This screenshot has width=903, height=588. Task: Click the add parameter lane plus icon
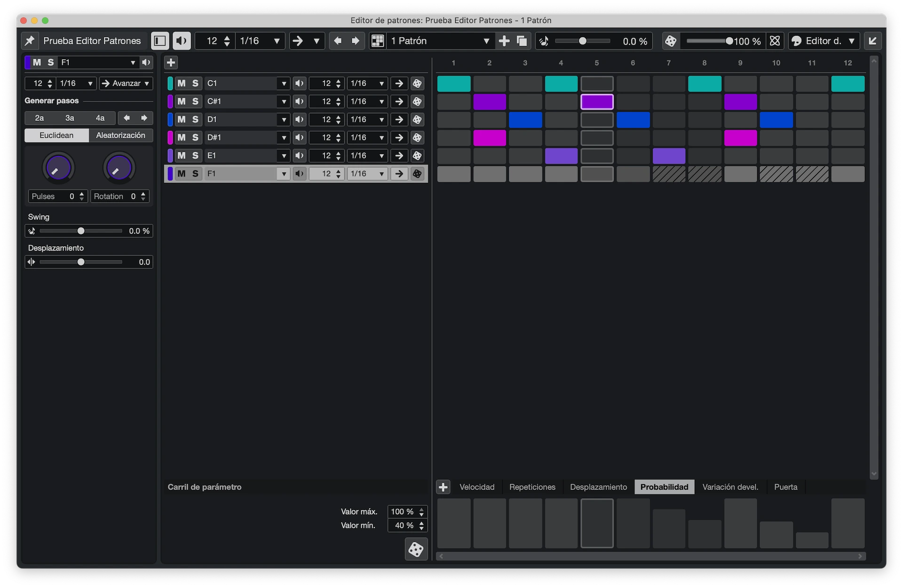tap(443, 487)
